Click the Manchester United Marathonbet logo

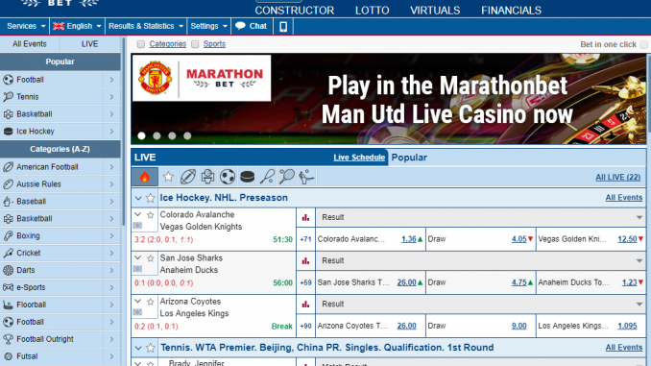click(202, 78)
